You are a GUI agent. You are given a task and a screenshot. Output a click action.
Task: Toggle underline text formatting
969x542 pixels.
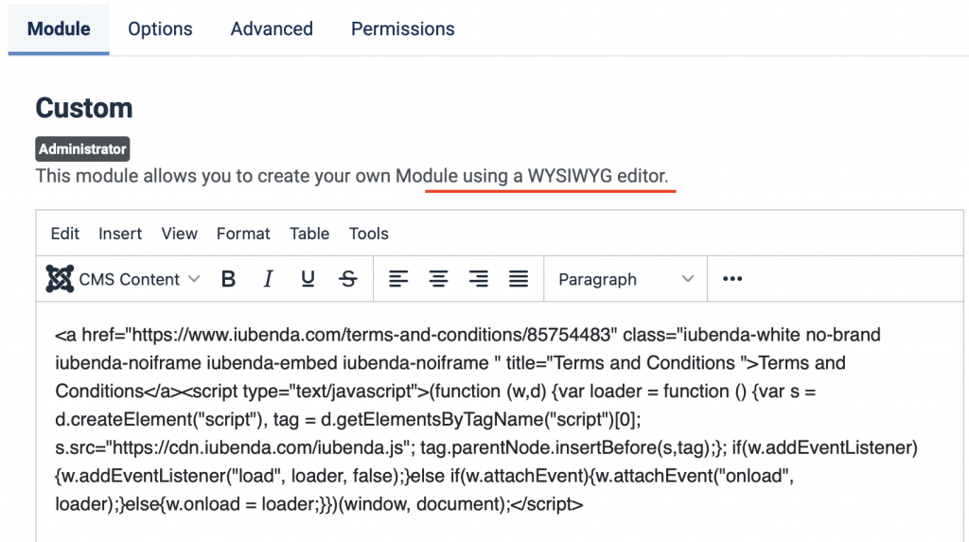coord(308,279)
